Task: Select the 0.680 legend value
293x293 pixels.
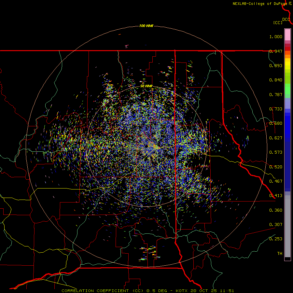Action: coord(276,123)
